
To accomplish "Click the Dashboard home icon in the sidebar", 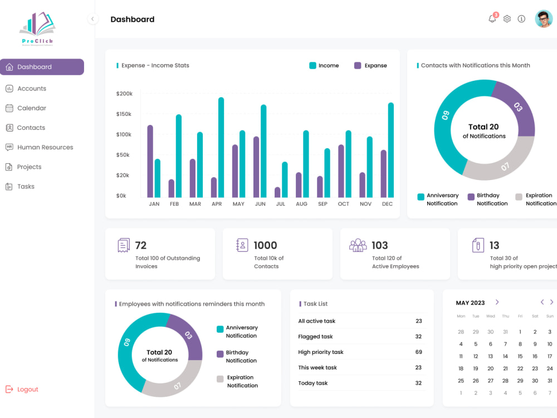I will tap(9, 67).
